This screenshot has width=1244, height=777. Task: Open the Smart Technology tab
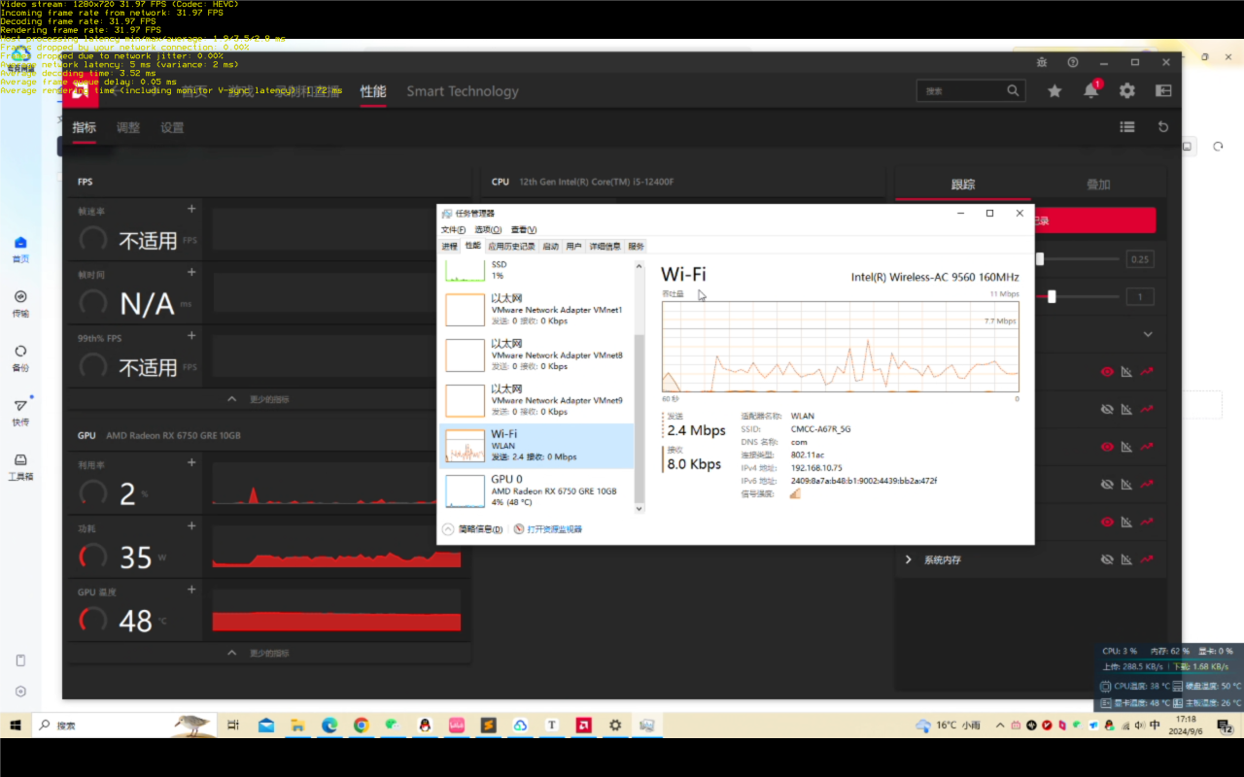pos(463,91)
